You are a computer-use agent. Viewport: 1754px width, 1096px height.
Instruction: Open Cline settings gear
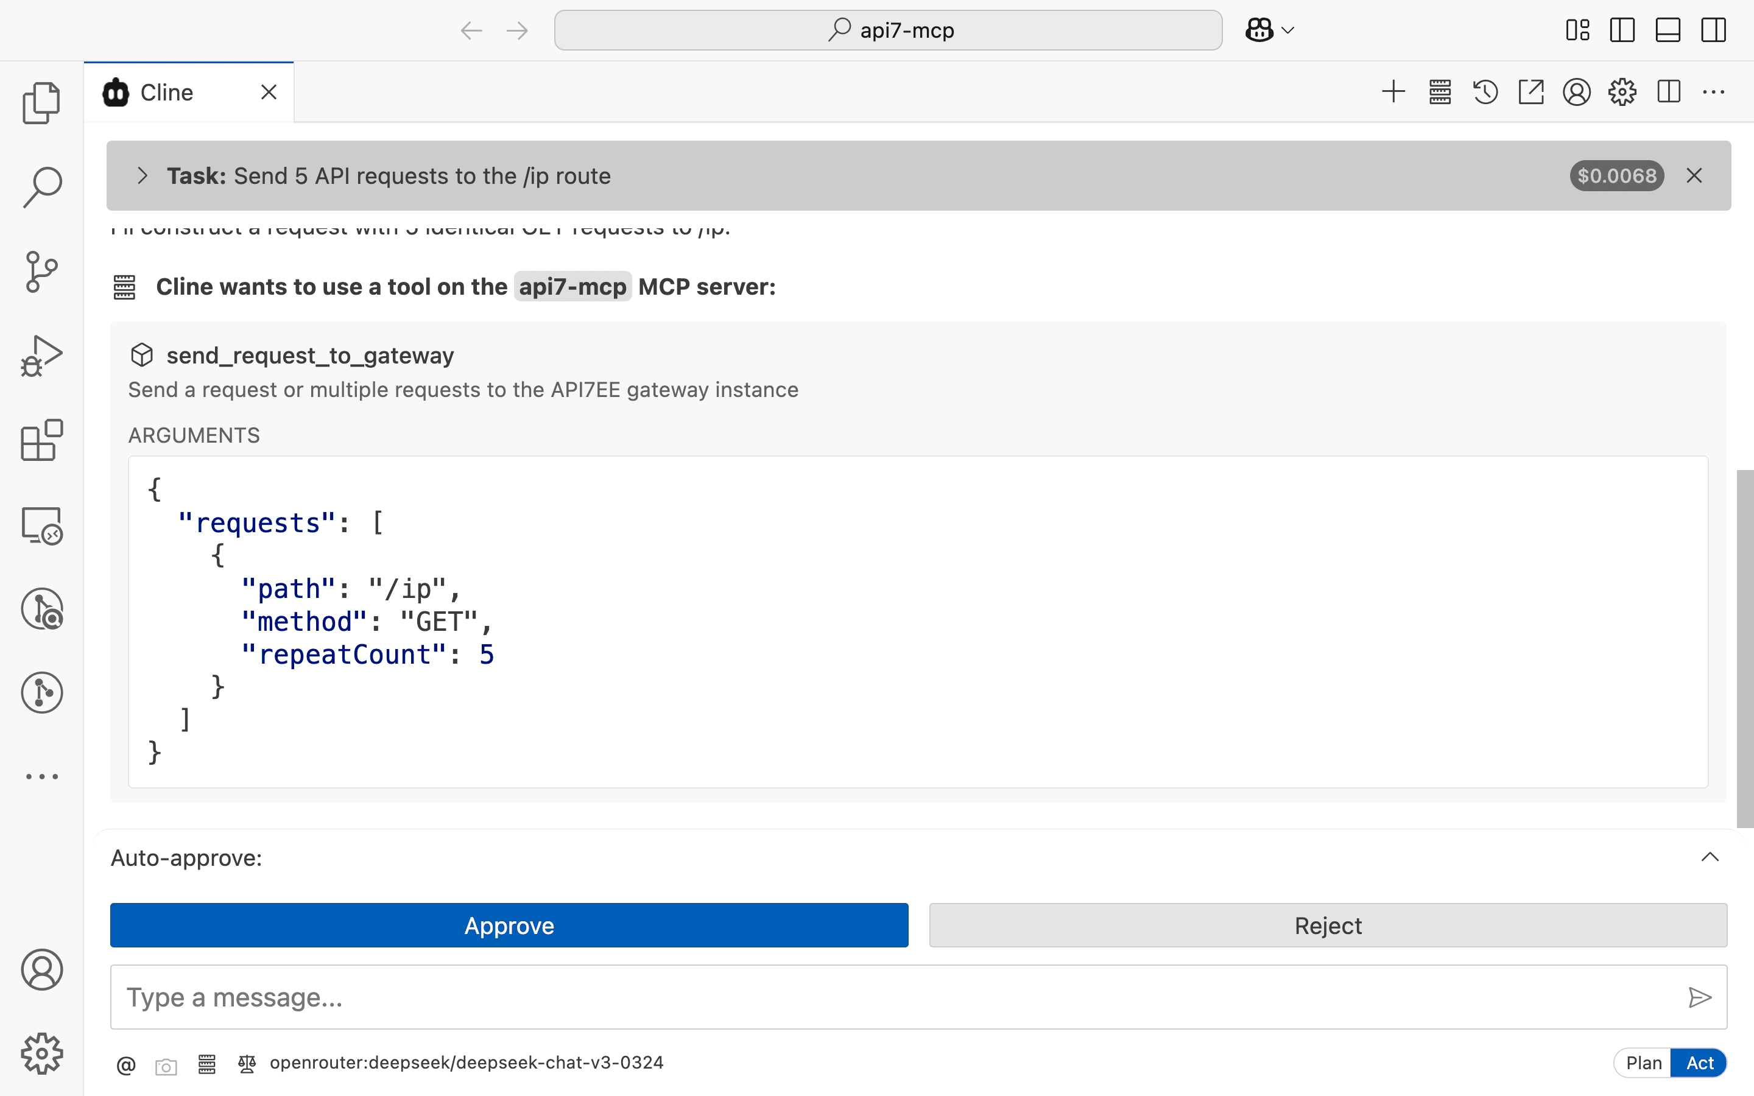pyautogui.click(x=1622, y=92)
